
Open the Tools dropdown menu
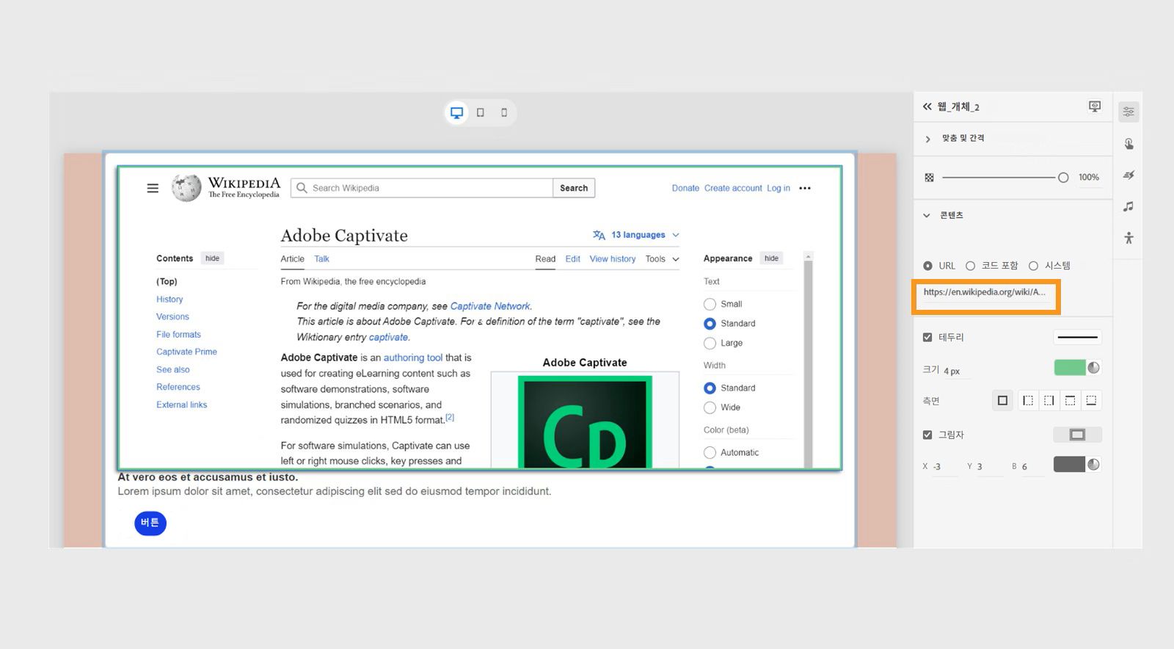tap(662, 259)
